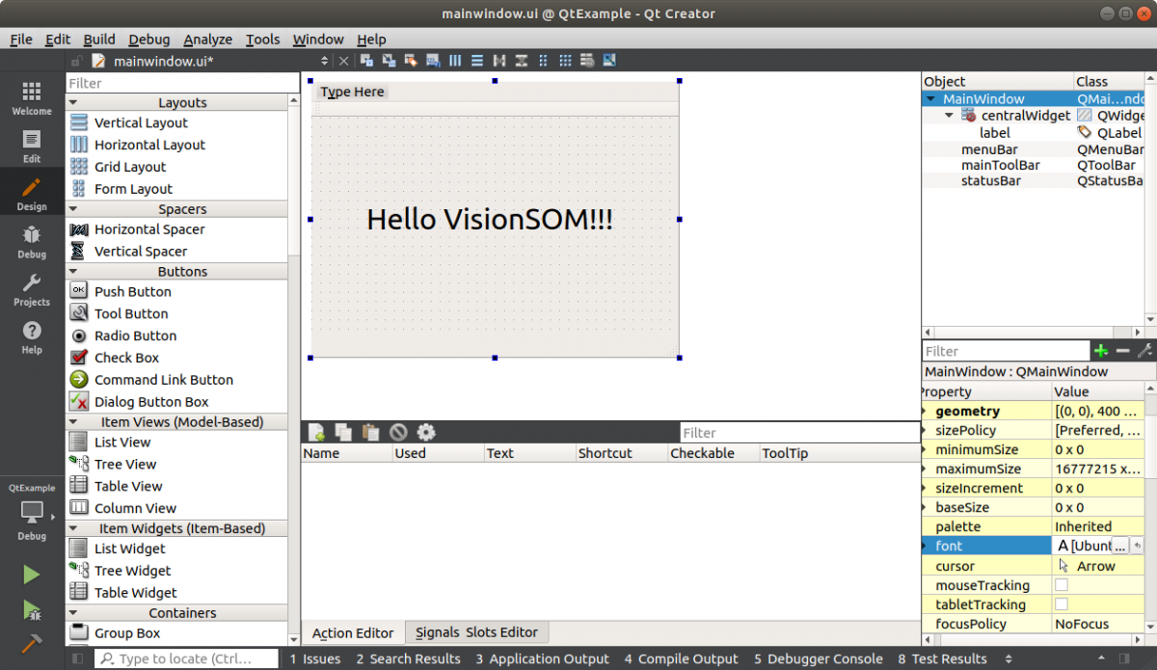Click the font ellipsis button
The width and height of the screenshot is (1157, 670).
pyautogui.click(x=1119, y=547)
